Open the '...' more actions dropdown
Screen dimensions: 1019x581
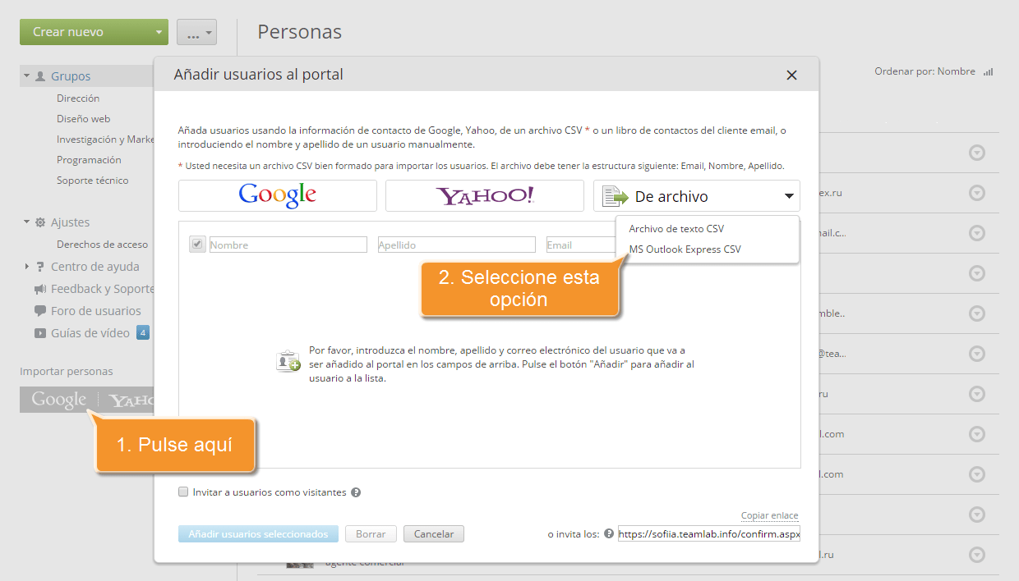(x=197, y=32)
